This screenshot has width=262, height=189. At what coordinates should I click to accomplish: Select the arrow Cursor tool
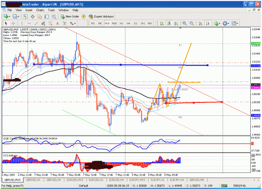pos(6,23)
